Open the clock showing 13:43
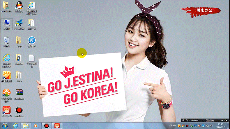The height and width of the screenshot is (129, 230). pyautogui.click(x=220, y=126)
